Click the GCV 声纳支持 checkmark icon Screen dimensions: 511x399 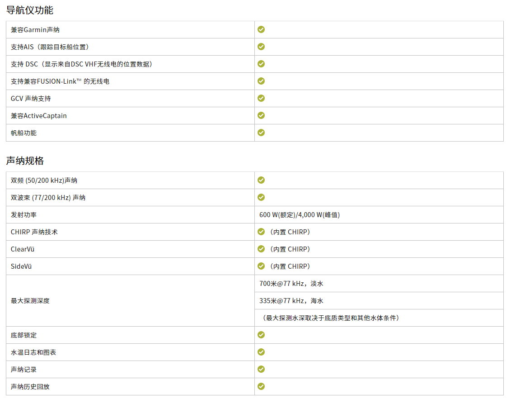261,98
